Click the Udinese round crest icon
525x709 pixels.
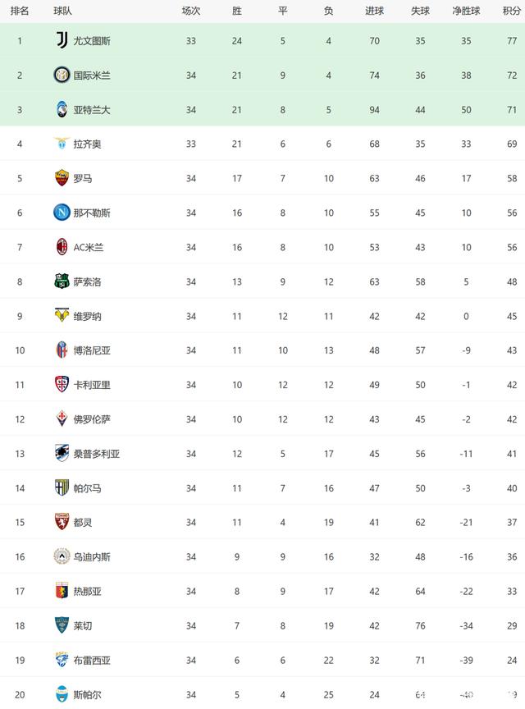[x=62, y=556]
